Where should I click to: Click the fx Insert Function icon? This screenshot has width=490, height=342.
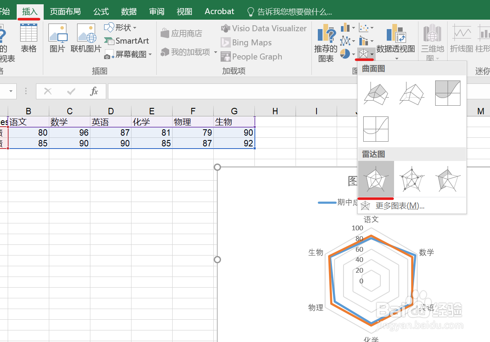pos(94,91)
